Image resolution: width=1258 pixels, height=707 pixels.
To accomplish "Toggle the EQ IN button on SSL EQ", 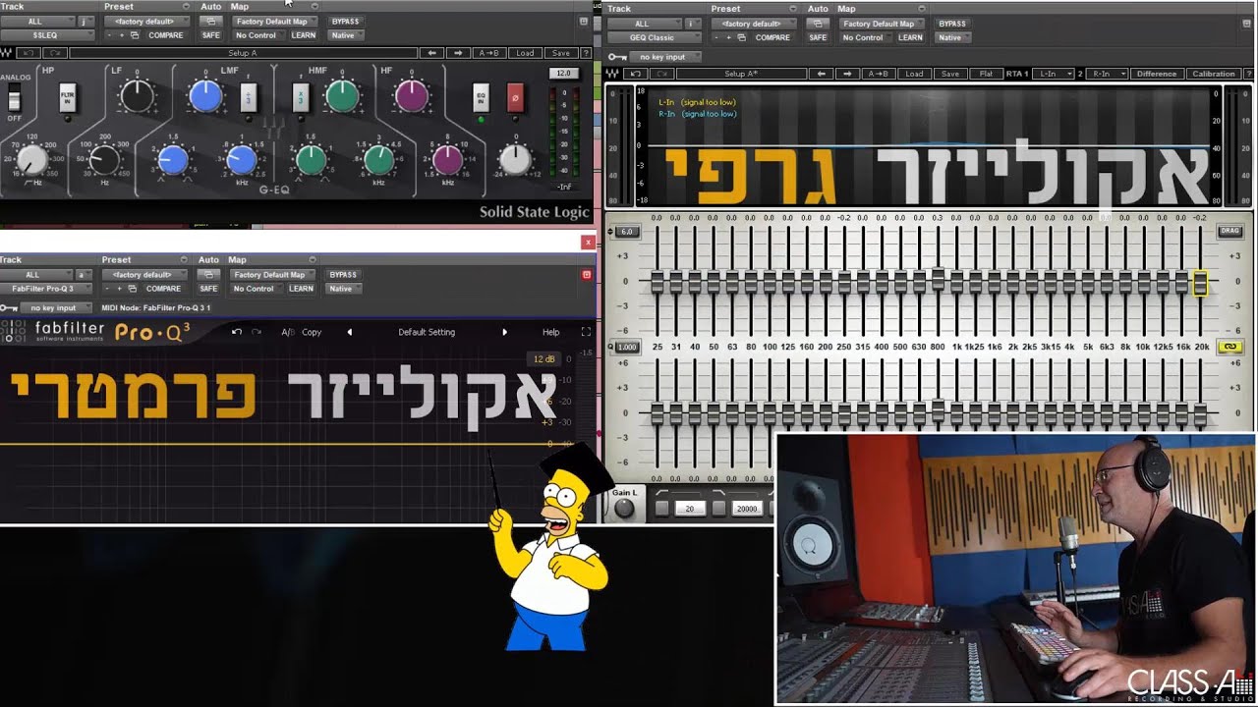I will pos(481,97).
